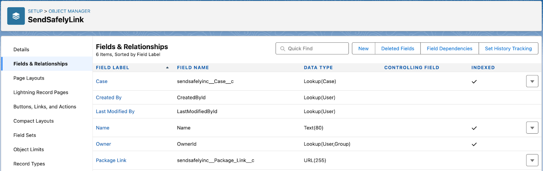Open Deleted Fields
543x171 pixels.
click(x=398, y=48)
